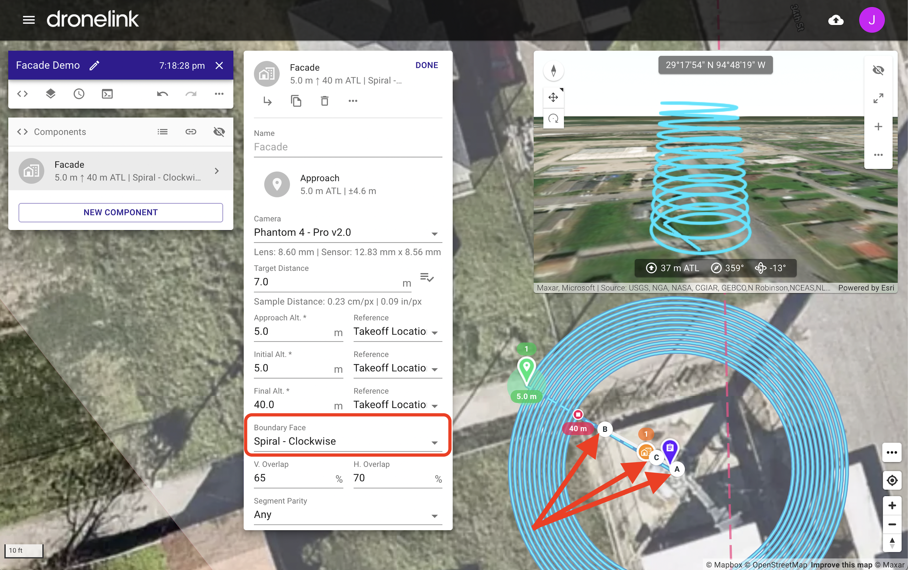Open the terminal console icon
This screenshot has height=570, width=908.
(107, 94)
